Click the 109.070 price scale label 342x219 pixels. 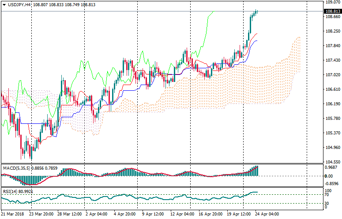(331, 2)
